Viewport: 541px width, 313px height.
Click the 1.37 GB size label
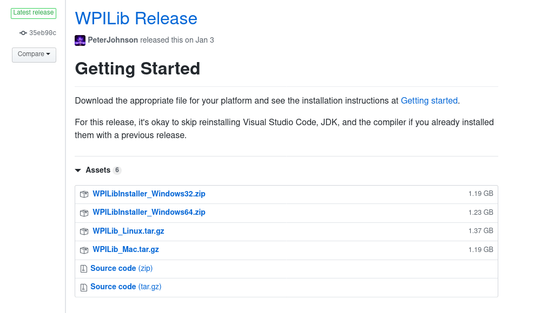480,230
